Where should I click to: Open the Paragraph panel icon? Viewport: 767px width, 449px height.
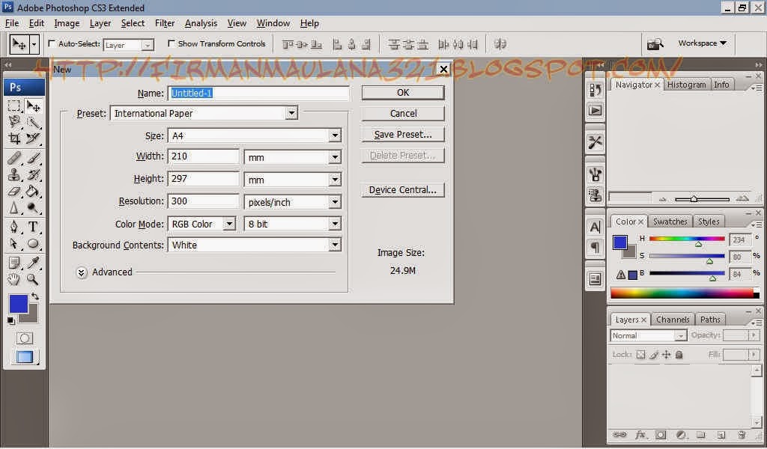coord(595,247)
